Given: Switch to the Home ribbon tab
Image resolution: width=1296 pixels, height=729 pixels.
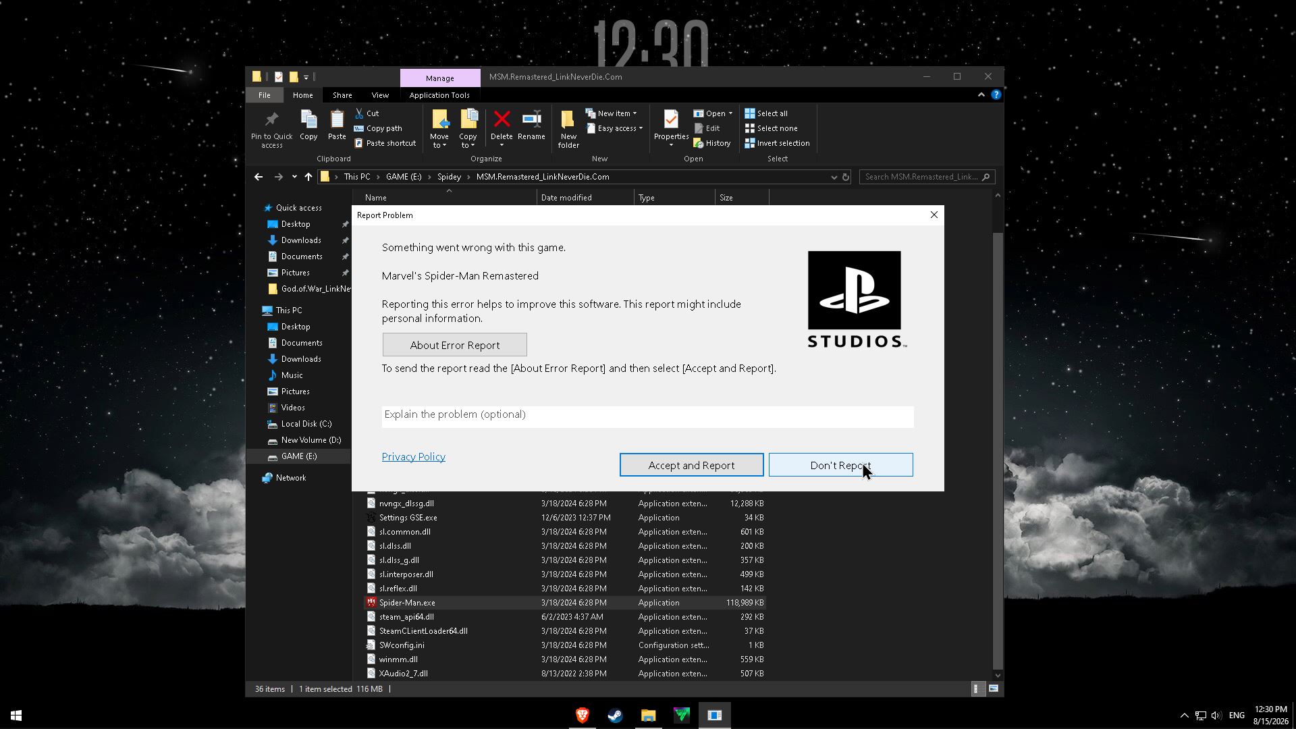Looking at the screenshot, I should (302, 95).
